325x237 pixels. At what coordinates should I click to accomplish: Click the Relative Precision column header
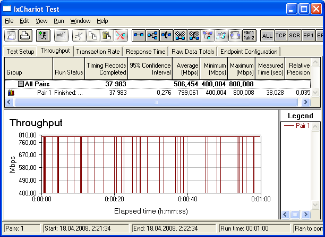[298, 69]
